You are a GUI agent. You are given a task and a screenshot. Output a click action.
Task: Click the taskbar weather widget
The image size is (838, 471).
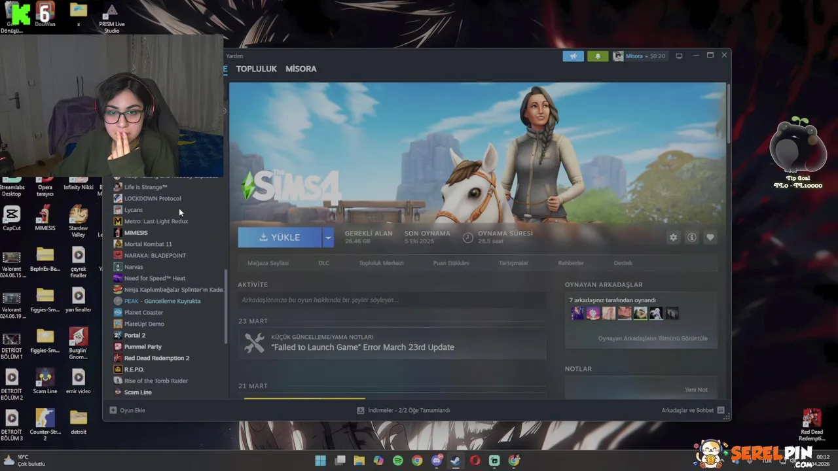25,461
